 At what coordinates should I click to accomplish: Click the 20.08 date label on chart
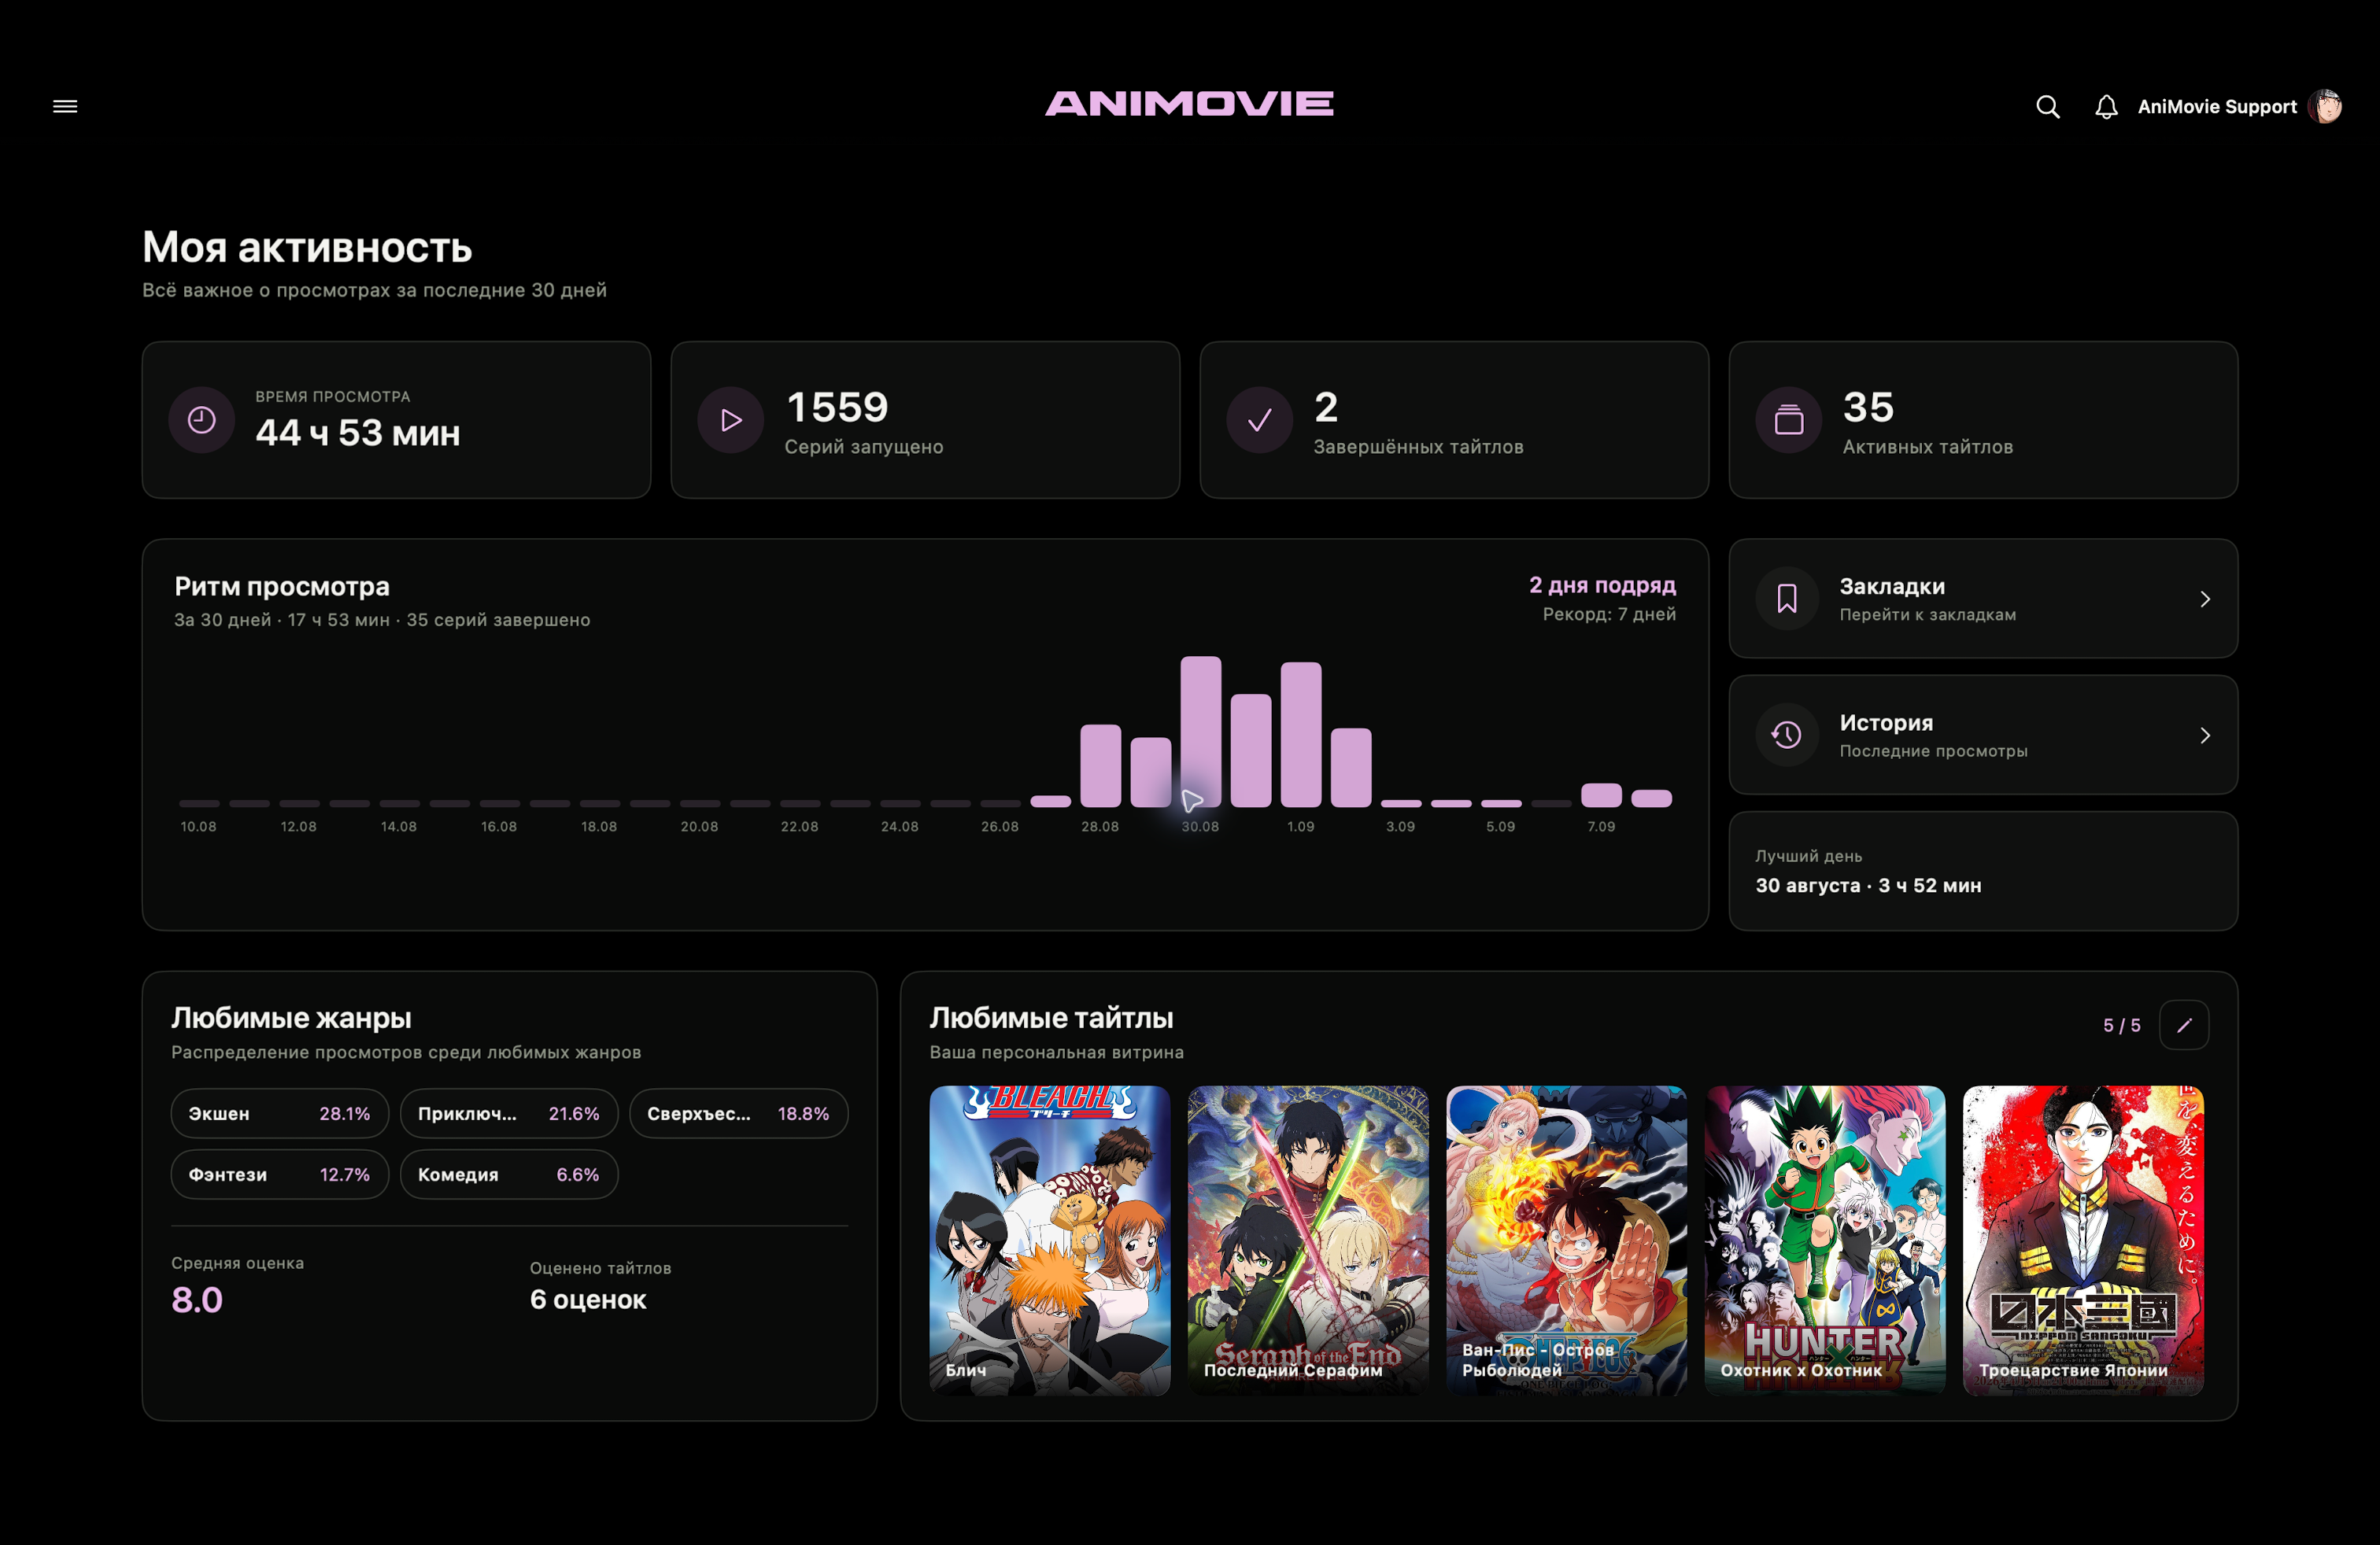(x=699, y=827)
